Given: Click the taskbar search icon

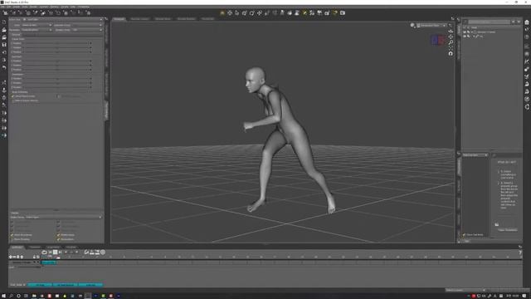Looking at the screenshot, I should [11, 296].
